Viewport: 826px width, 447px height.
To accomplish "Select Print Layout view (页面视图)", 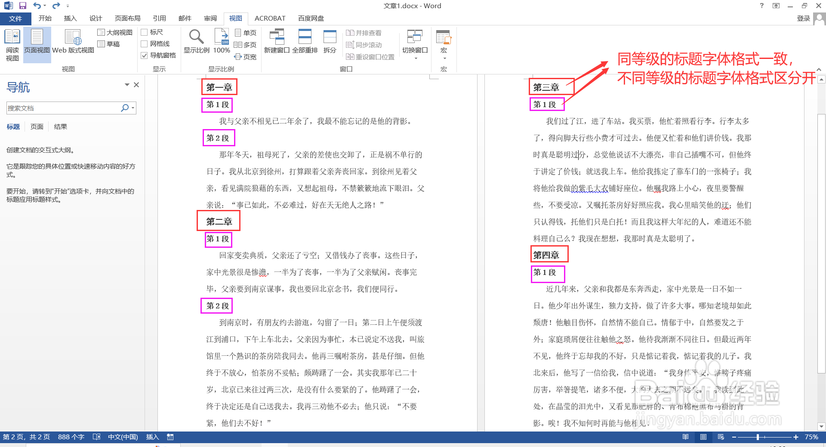I will (x=37, y=45).
